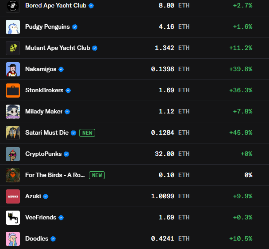Click the Doodles pink avatar

[13, 239]
